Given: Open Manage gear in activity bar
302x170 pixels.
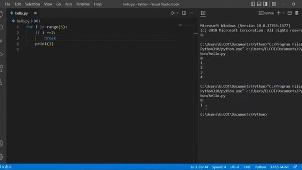Looking at the screenshot, I should (x=1, y=157).
